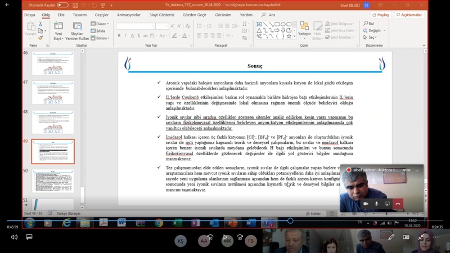Click the Paylaş share button

coord(381,15)
